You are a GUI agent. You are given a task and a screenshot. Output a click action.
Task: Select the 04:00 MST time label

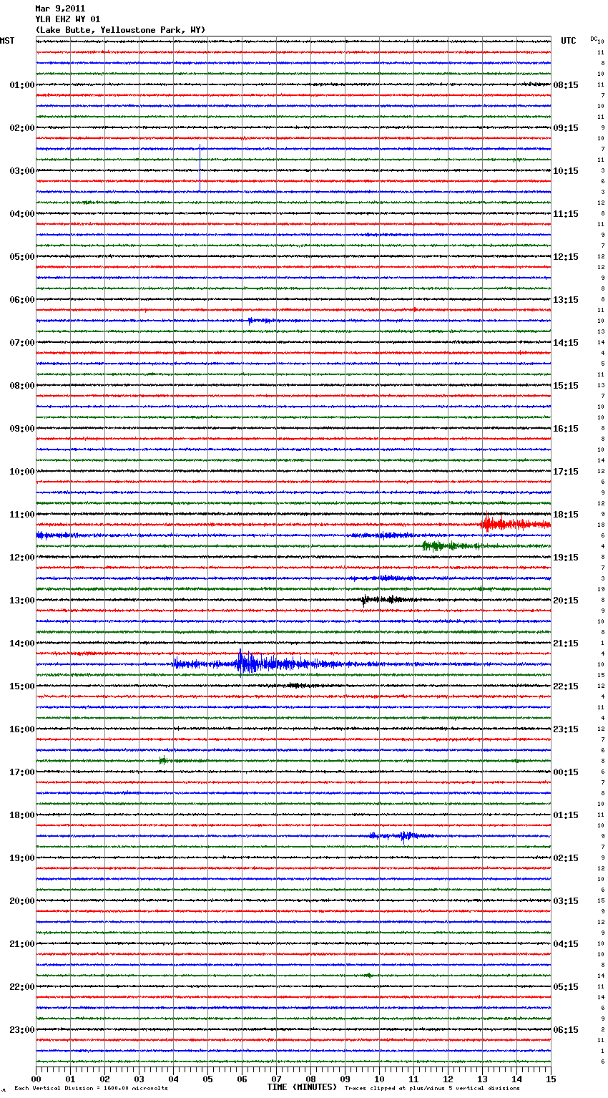22,214
